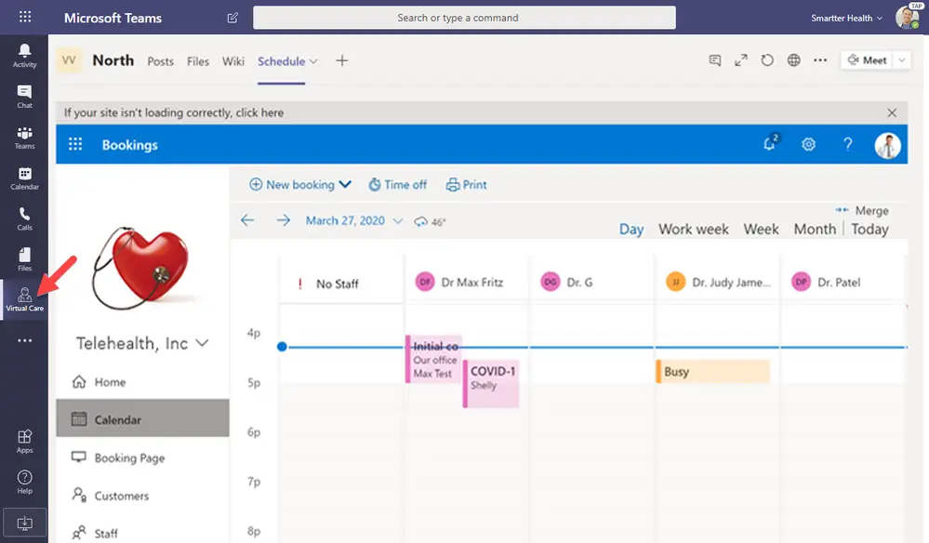Open Help in Teams sidebar
Screen dimensions: 929x543
click(x=24, y=482)
